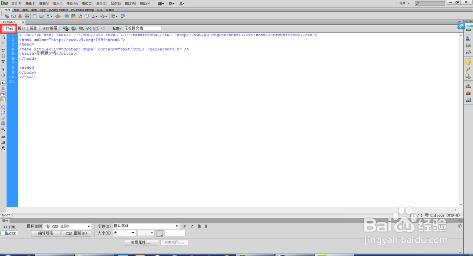This screenshot has height=256, width=473.
Task: Check browser compatibility
Action: [x=96, y=28]
